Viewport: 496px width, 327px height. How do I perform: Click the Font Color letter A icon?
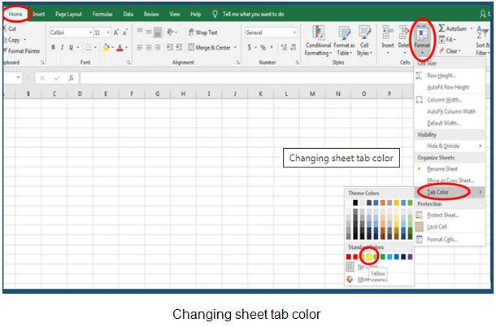tap(120, 47)
